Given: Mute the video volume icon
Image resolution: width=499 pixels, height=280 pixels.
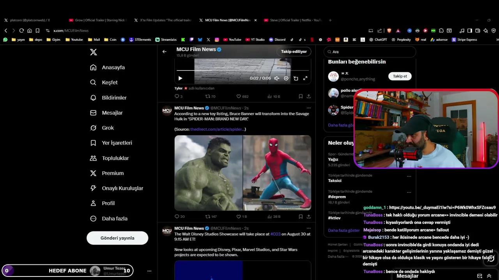Looking at the screenshot, I should (276, 78).
